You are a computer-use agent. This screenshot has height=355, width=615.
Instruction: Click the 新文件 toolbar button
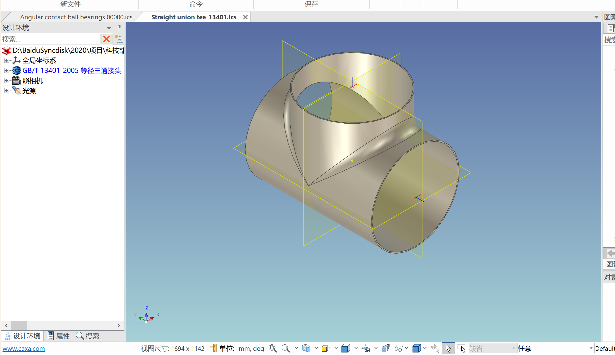[70, 4]
